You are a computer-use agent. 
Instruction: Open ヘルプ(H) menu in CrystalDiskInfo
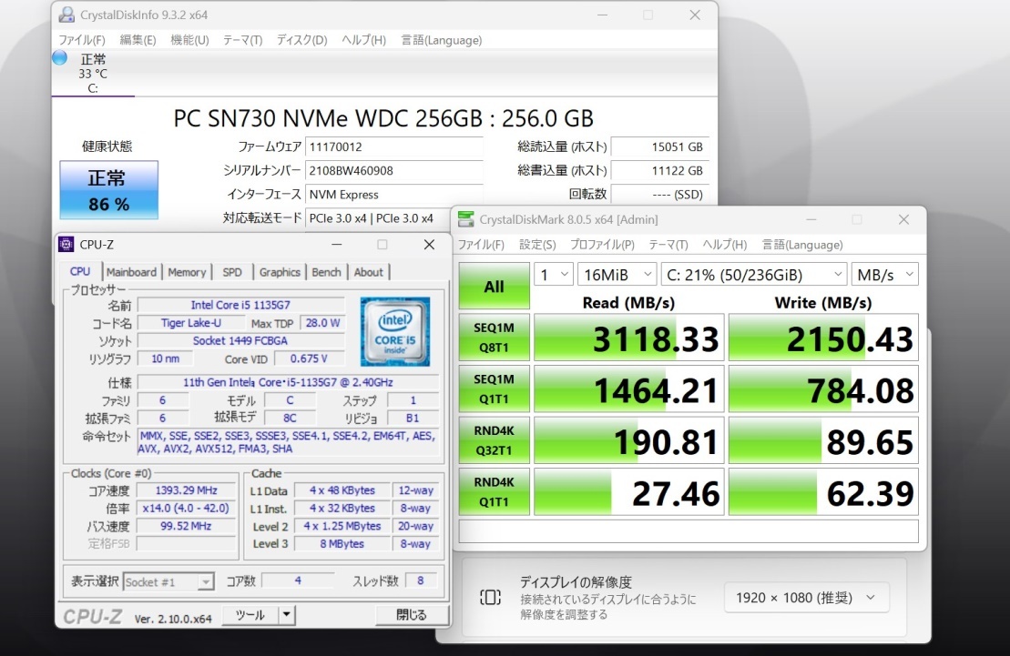[363, 40]
